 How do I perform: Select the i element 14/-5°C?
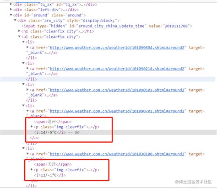[x=49, y=132]
